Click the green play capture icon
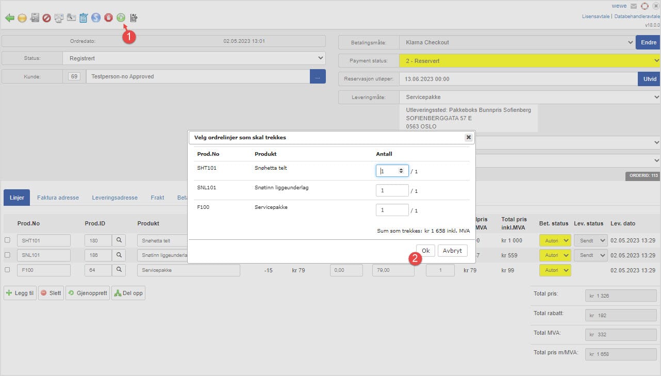The height and width of the screenshot is (376, 661). [x=121, y=18]
